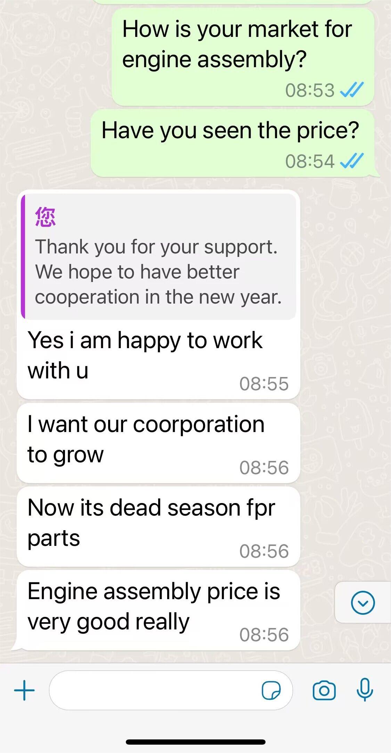Select 'Engine assembly price is very good' message

point(158,610)
